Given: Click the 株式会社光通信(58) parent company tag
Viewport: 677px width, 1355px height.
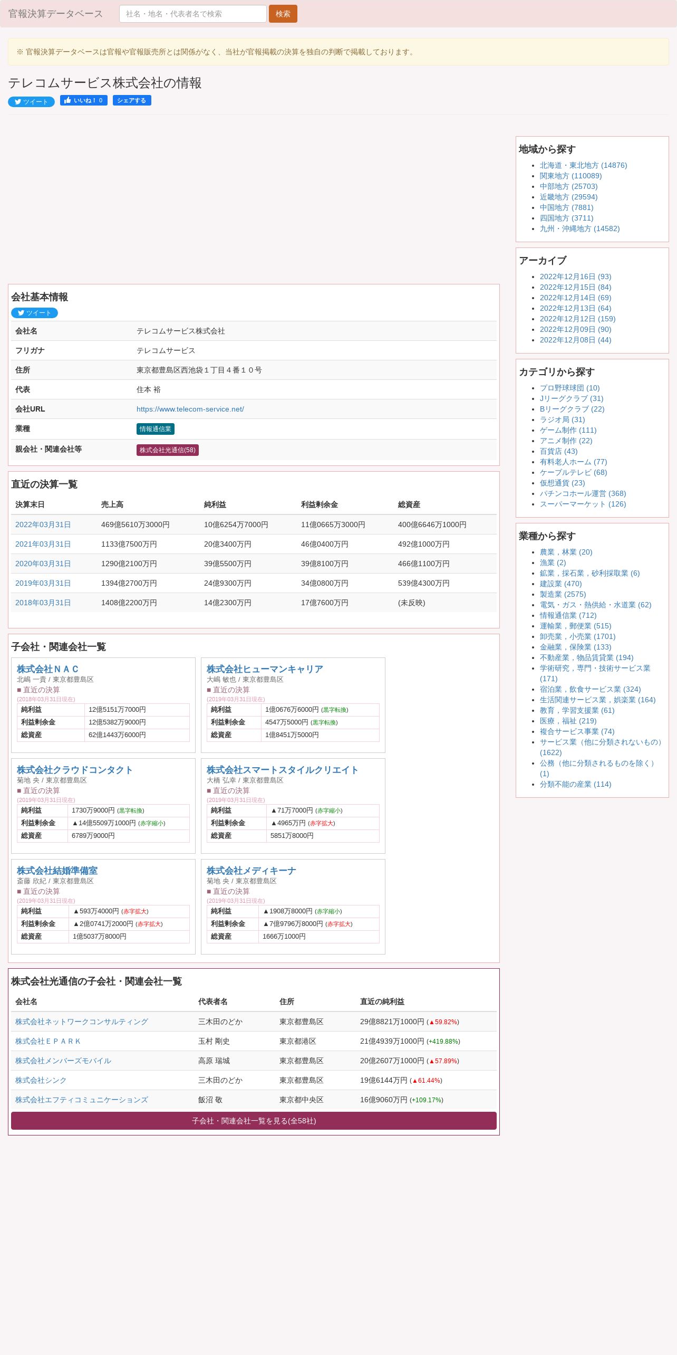Looking at the screenshot, I should pos(168,450).
